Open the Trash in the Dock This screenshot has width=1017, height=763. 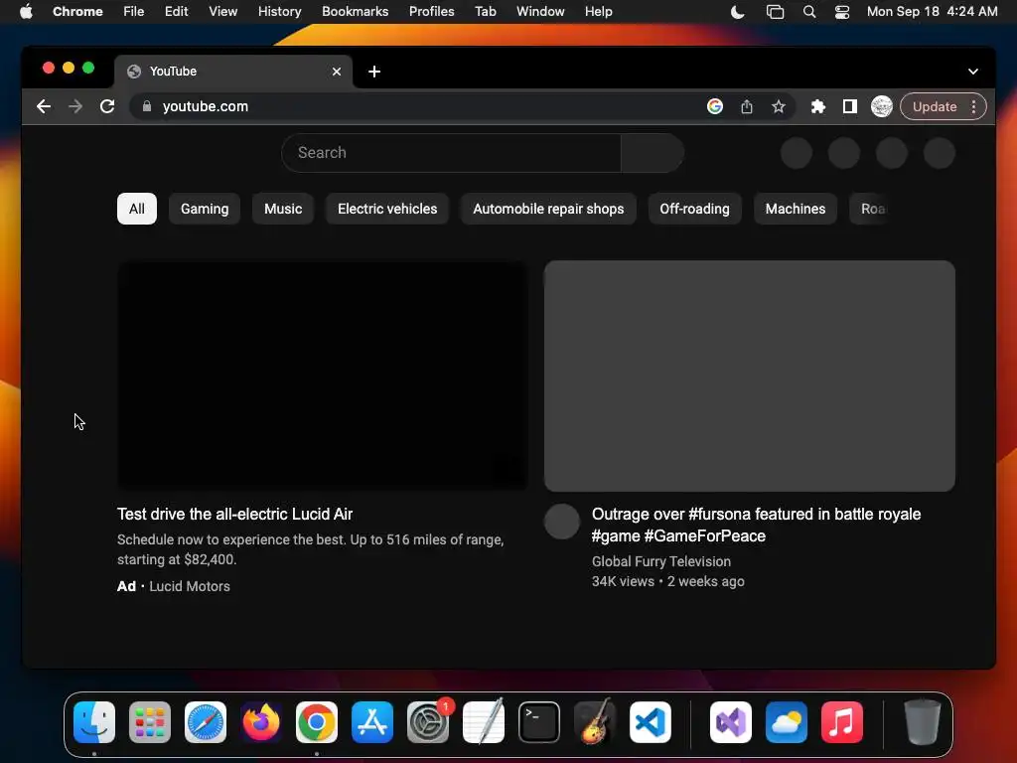tap(922, 722)
